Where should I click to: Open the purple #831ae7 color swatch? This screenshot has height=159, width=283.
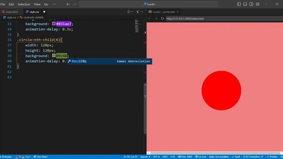[54, 23]
